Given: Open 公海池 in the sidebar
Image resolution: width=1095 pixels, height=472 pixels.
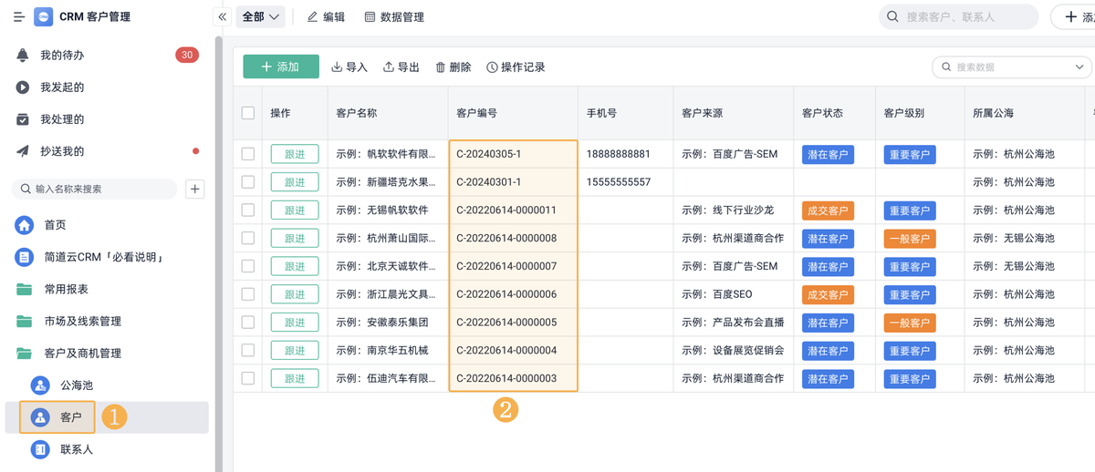Looking at the screenshot, I should (x=76, y=385).
